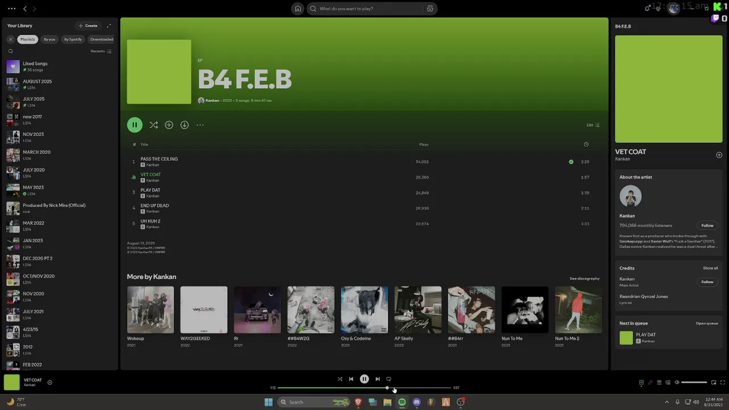Viewport: 729px width, 410px height.
Task: Select the Downloaded filter chip
Action: (x=101, y=39)
